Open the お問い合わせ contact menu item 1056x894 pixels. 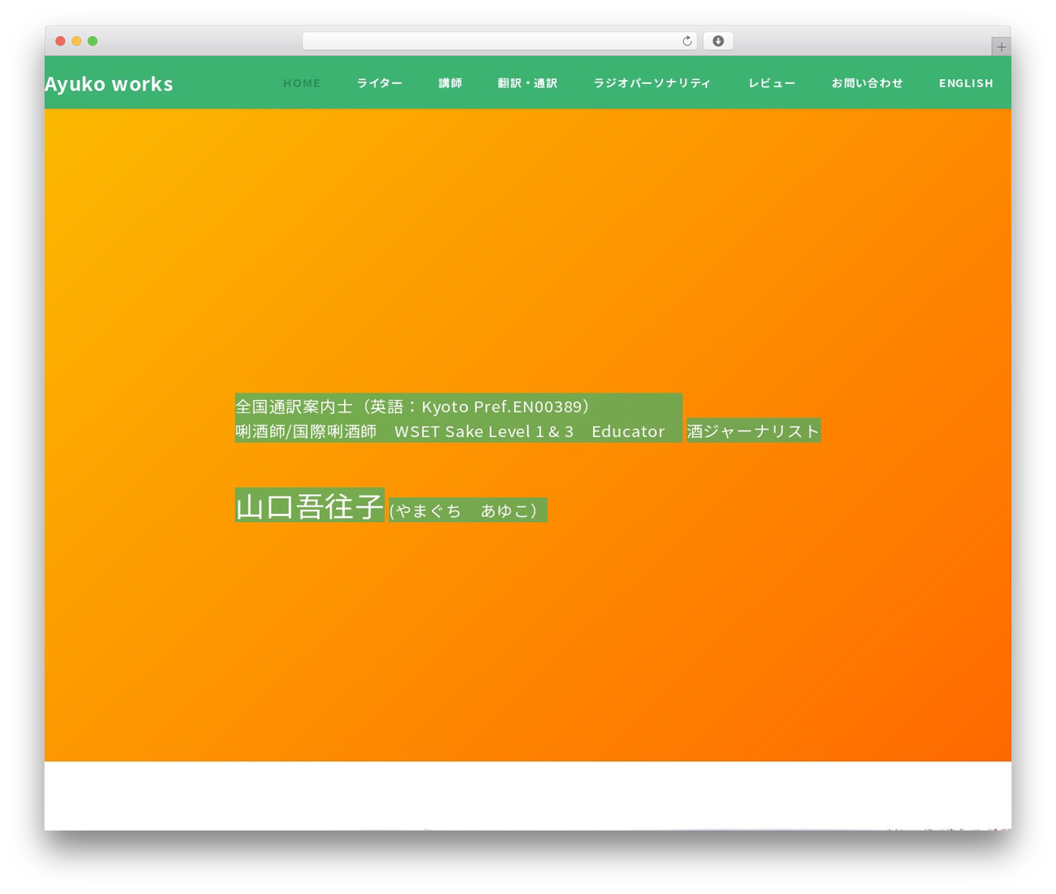(867, 83)
